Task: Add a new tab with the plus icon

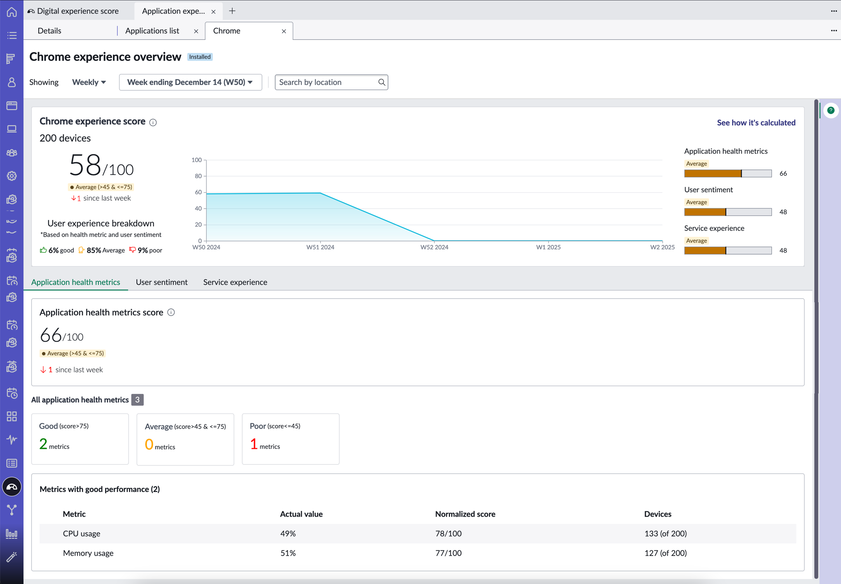Action: click(x=232, y=11)
